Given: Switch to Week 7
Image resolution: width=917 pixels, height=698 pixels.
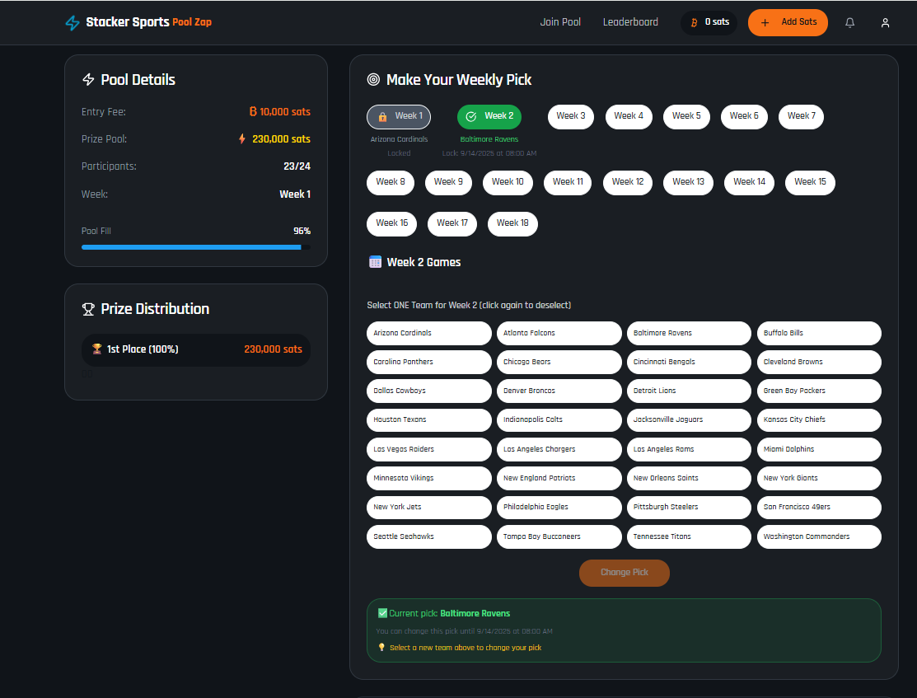Looking at the screenshot, I should pos(801,116).
